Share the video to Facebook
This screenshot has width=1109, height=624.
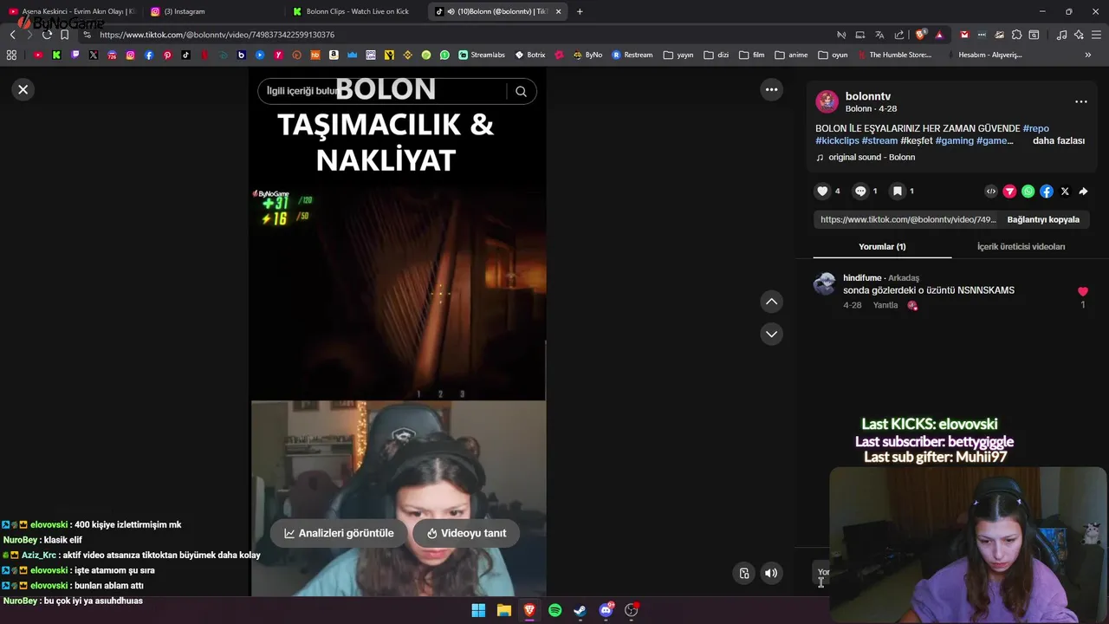pos(1047,192)
